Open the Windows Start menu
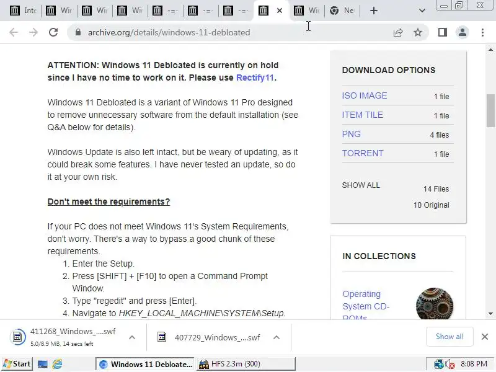The height and width of the screenshot is (372, 496). [17, 364]
